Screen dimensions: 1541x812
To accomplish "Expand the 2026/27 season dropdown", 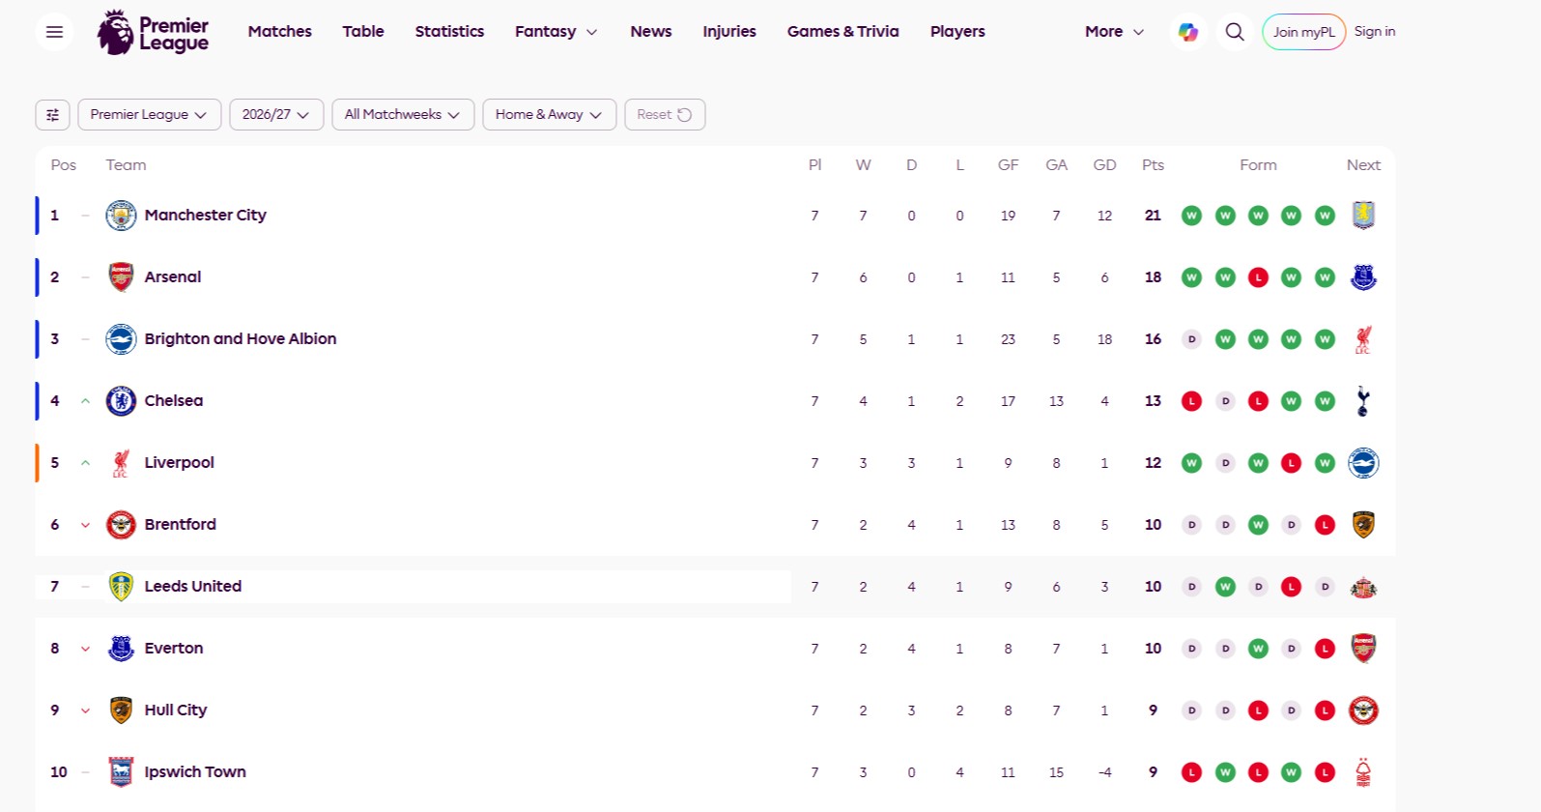I will click(x=276, y=114).
